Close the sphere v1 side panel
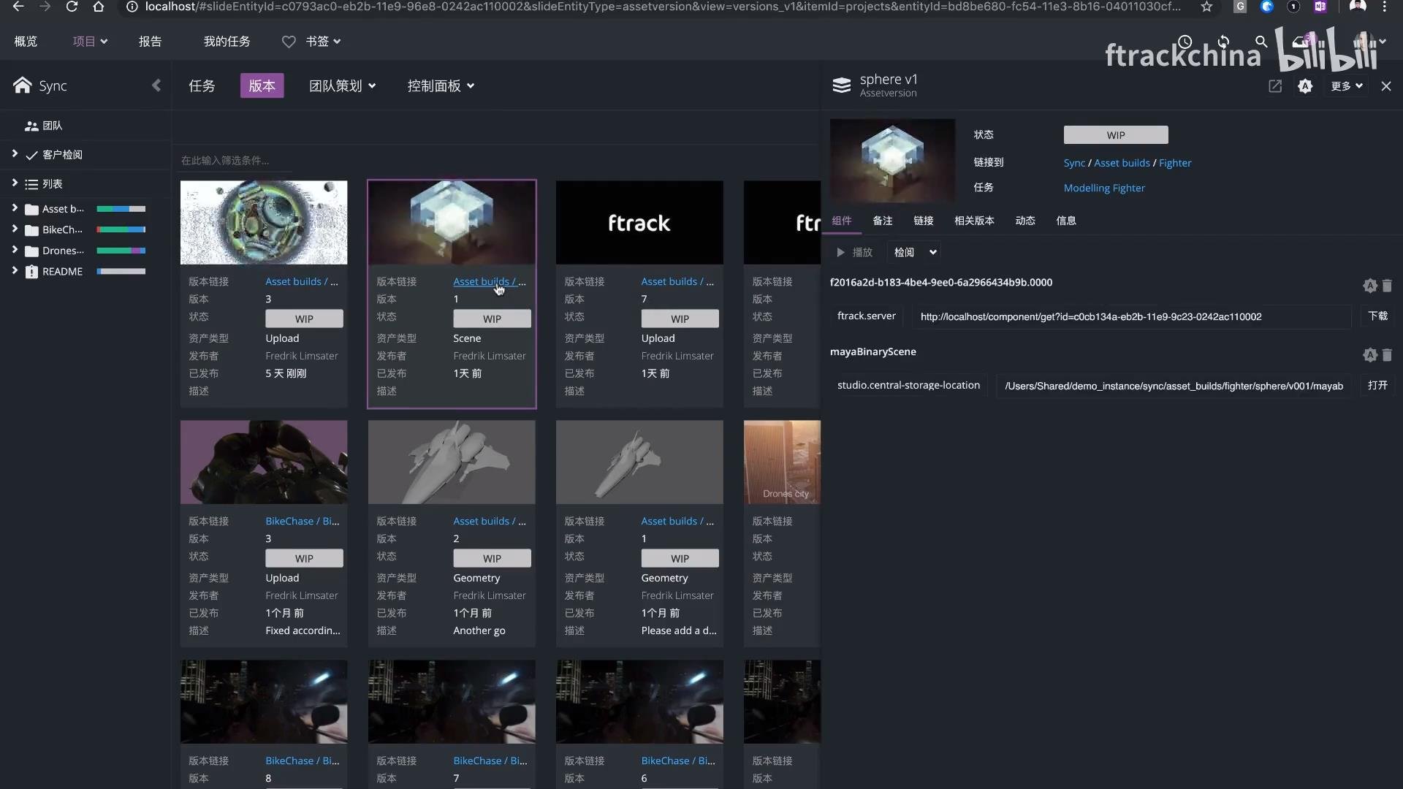 (1386, 86)
